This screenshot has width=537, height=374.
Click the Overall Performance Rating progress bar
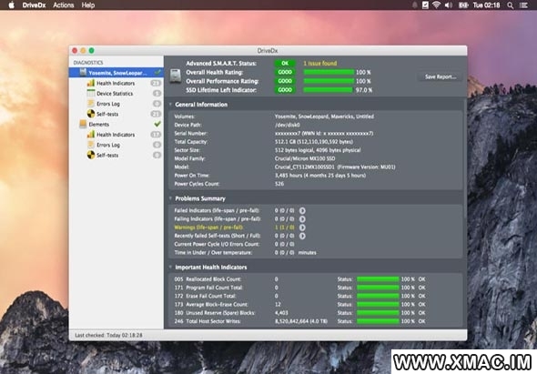329,81
